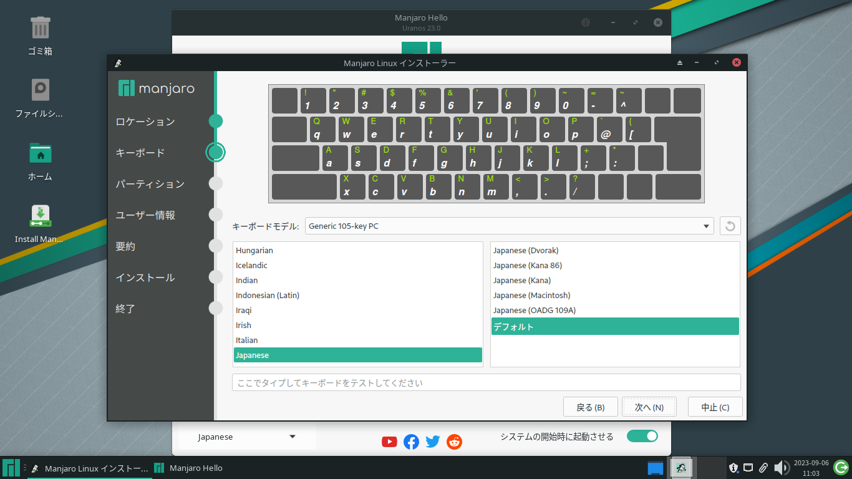Click the green logout button in taskbar
Viewport: 852px width, 479px height.
841,467
